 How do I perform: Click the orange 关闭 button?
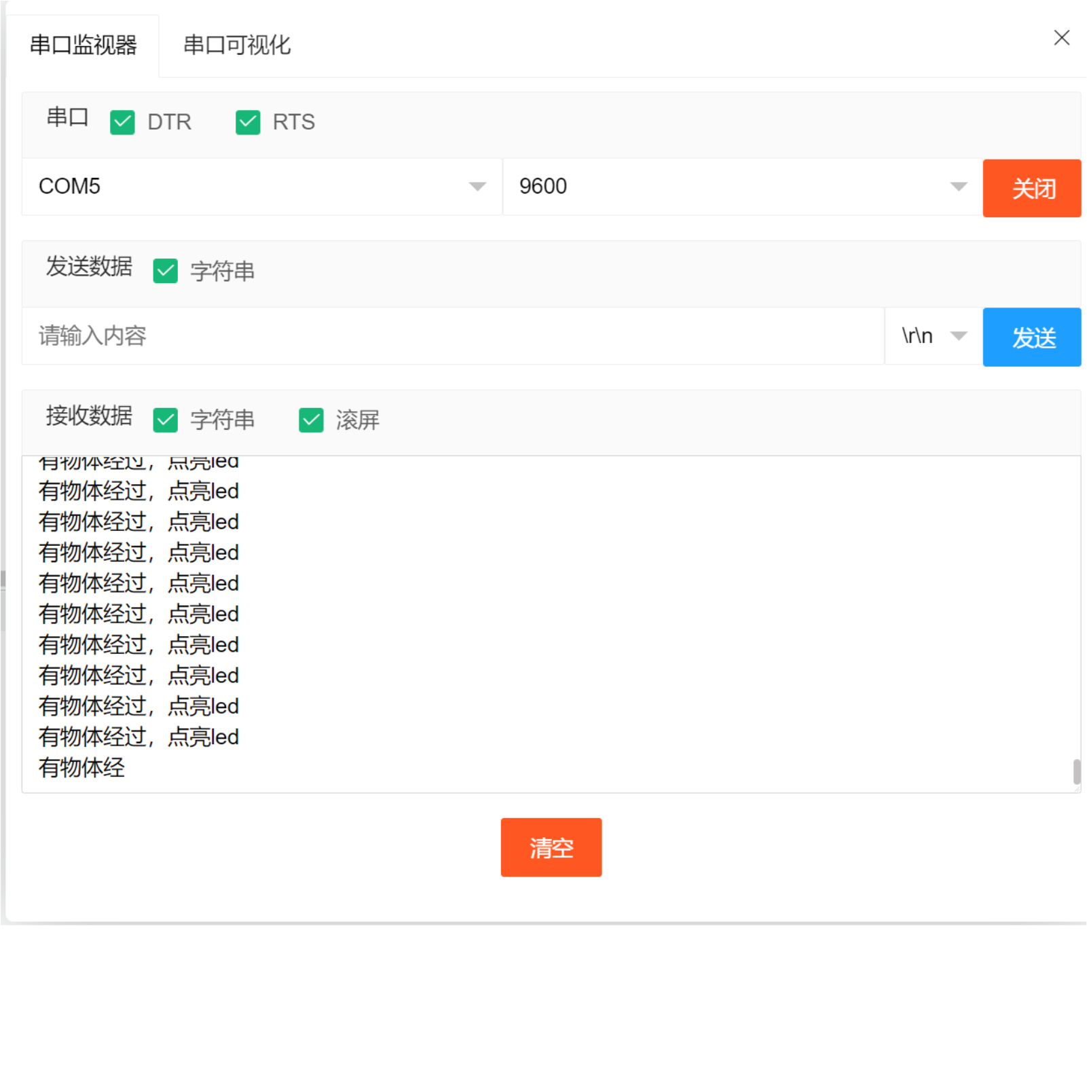1031,188
